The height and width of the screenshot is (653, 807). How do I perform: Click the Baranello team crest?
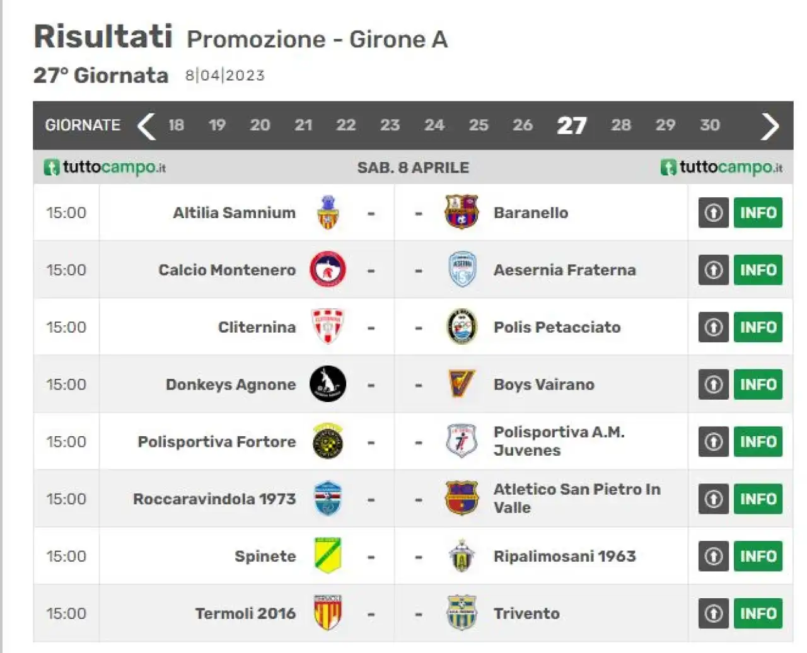pos(462,212)
